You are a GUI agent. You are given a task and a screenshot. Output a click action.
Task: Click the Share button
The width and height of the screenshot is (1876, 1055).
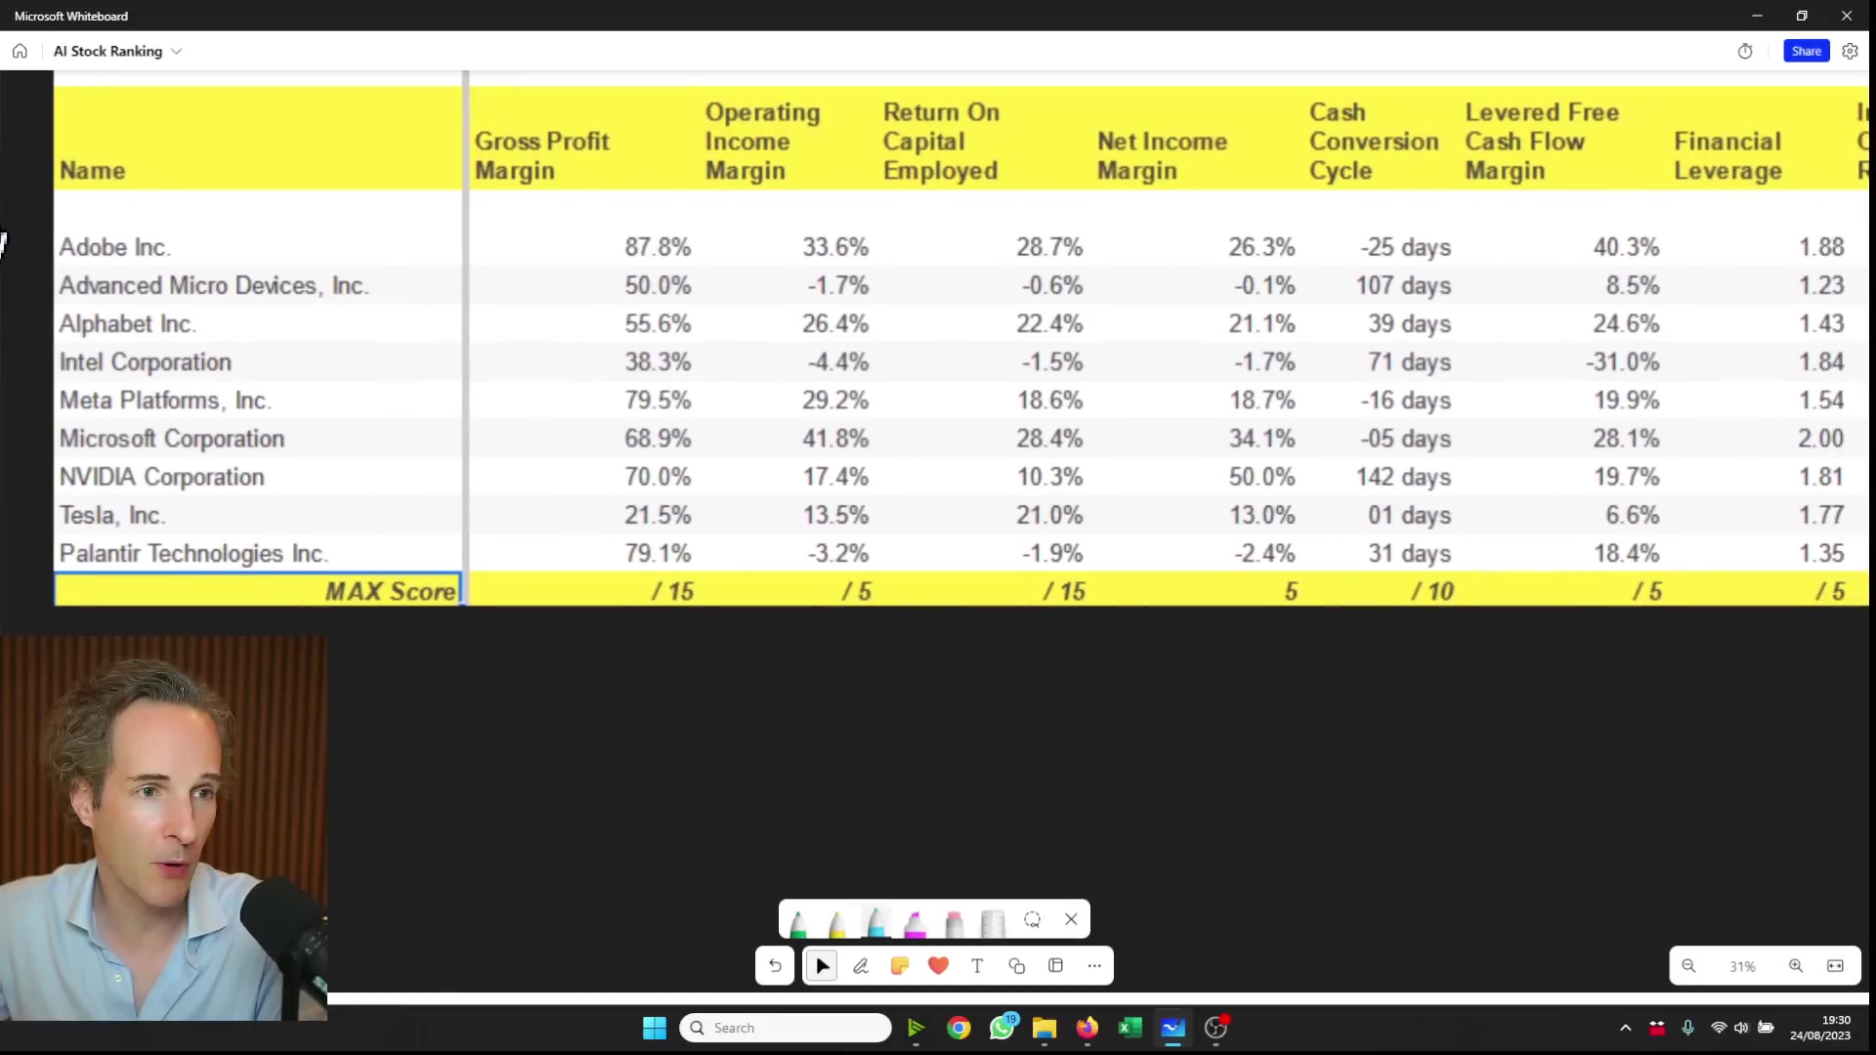pyautogui.click(x=1807, y=51)
